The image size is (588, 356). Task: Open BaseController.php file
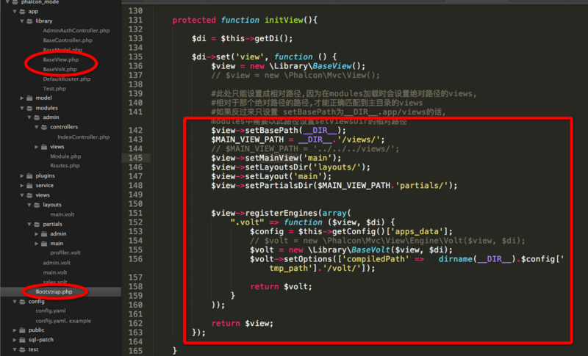[x=68, y=40]
